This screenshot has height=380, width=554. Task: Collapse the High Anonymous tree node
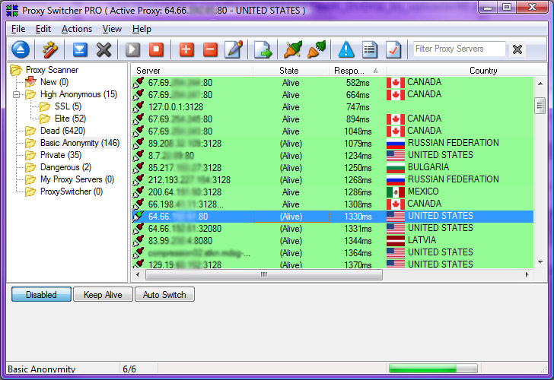(16, 94)
